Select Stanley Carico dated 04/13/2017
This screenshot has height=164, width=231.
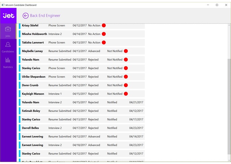click(x=31, y=119)
